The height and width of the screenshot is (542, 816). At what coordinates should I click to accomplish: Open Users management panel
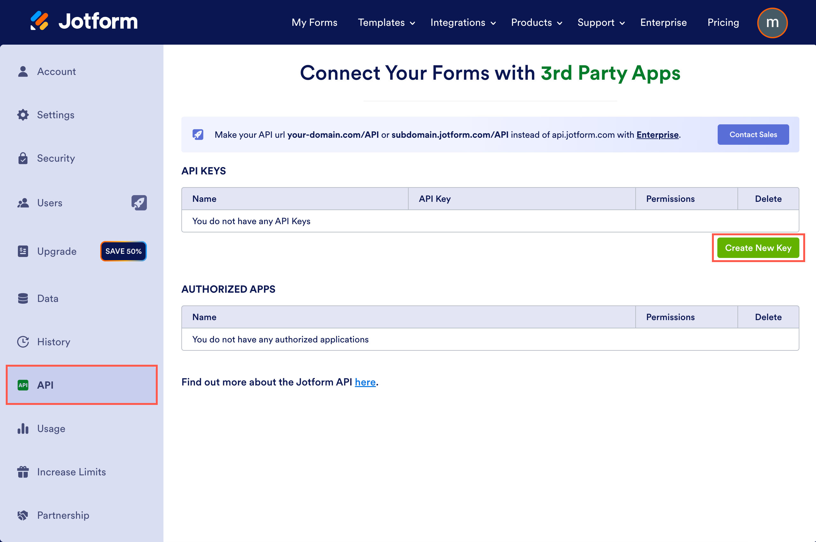click(50, 203)
